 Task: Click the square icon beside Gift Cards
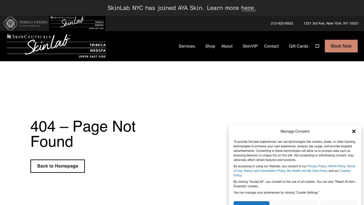pos(317,46)
